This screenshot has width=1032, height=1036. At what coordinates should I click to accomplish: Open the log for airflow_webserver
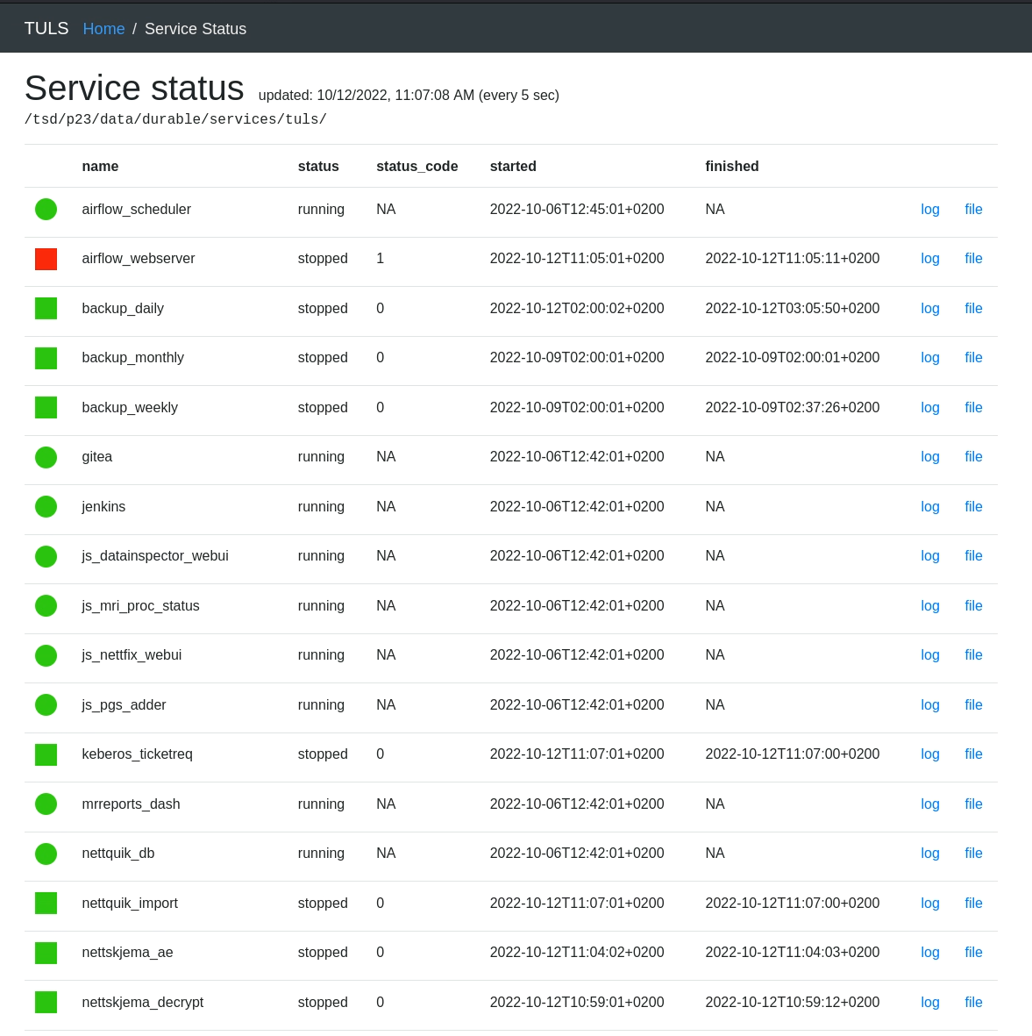929,259
